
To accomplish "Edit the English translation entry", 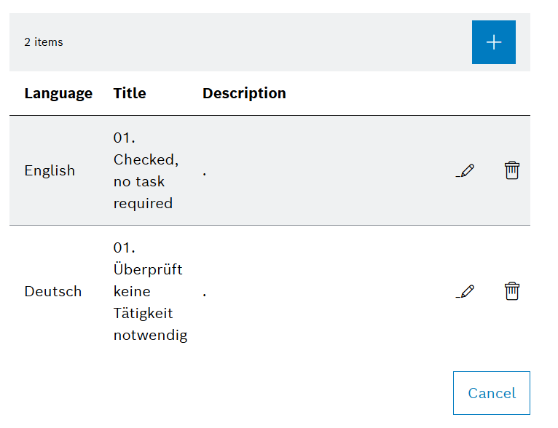I will click(465, 171).
